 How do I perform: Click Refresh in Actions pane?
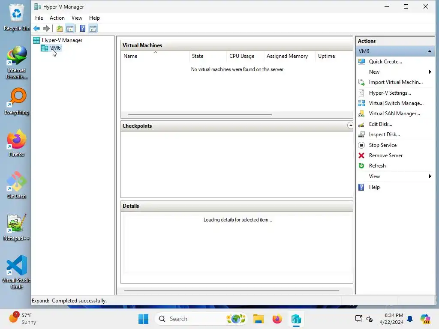(x=377, y=166)
